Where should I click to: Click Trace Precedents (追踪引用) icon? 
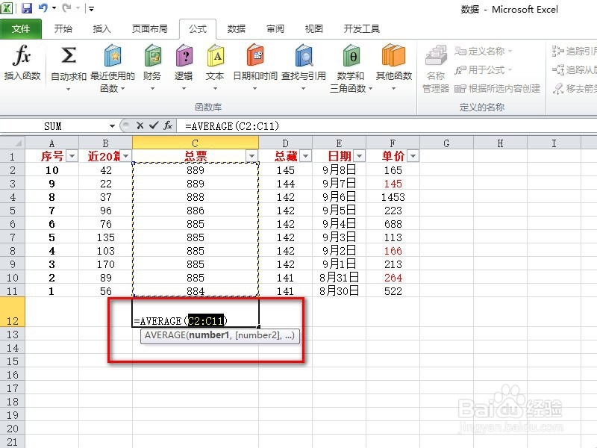pyautogui.click(x=557, y=51)
